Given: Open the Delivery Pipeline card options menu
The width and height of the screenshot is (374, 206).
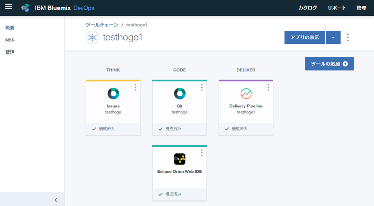Looking at the screenshot, I should tap(268, 87).
